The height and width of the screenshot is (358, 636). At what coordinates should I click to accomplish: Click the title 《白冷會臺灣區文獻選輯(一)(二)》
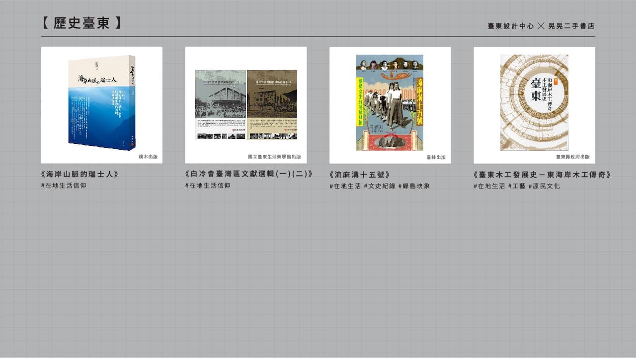[x=249, y=174]
